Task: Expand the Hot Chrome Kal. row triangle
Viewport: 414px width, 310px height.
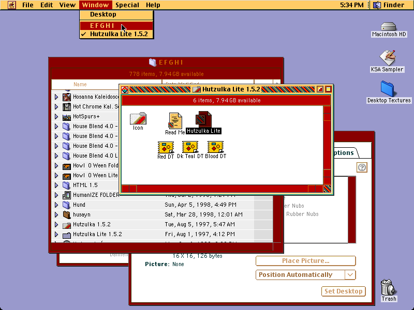Action: click(56, 106)
